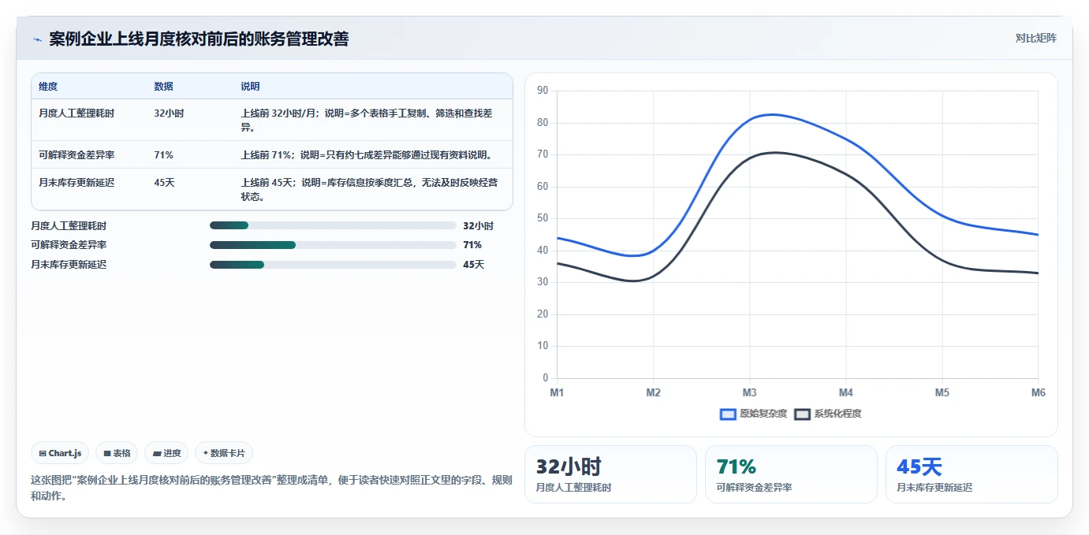Click the M6 axis label

(1038, 392)
